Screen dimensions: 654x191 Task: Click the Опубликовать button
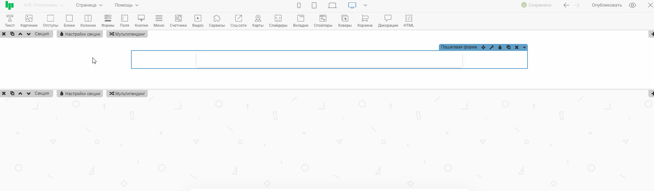coord(607,5)
